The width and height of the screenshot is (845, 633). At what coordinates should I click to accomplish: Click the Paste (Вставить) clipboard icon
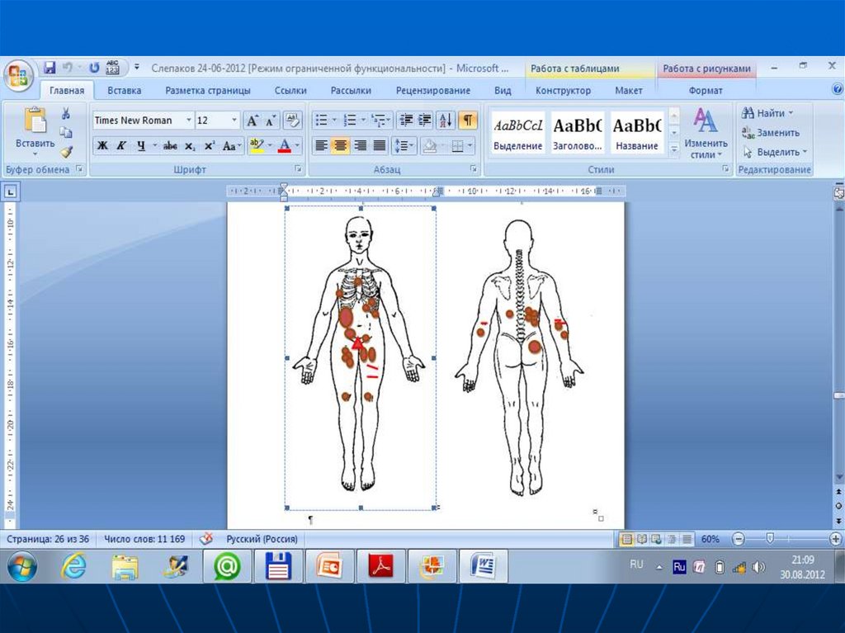tap(35, 120)
